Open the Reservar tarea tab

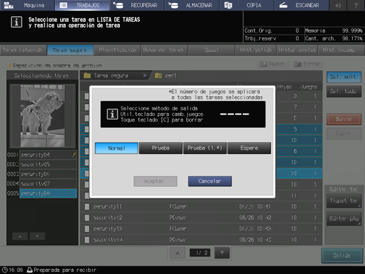(164, 50)
